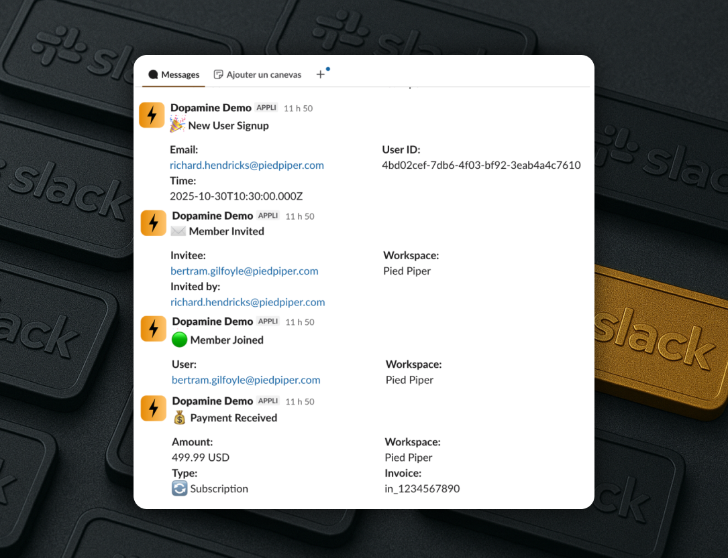The width and height of the screenshot is (728, 558).
Task: Open the "Ajouter un canevas" tab
Action: (x=258, y=75)
